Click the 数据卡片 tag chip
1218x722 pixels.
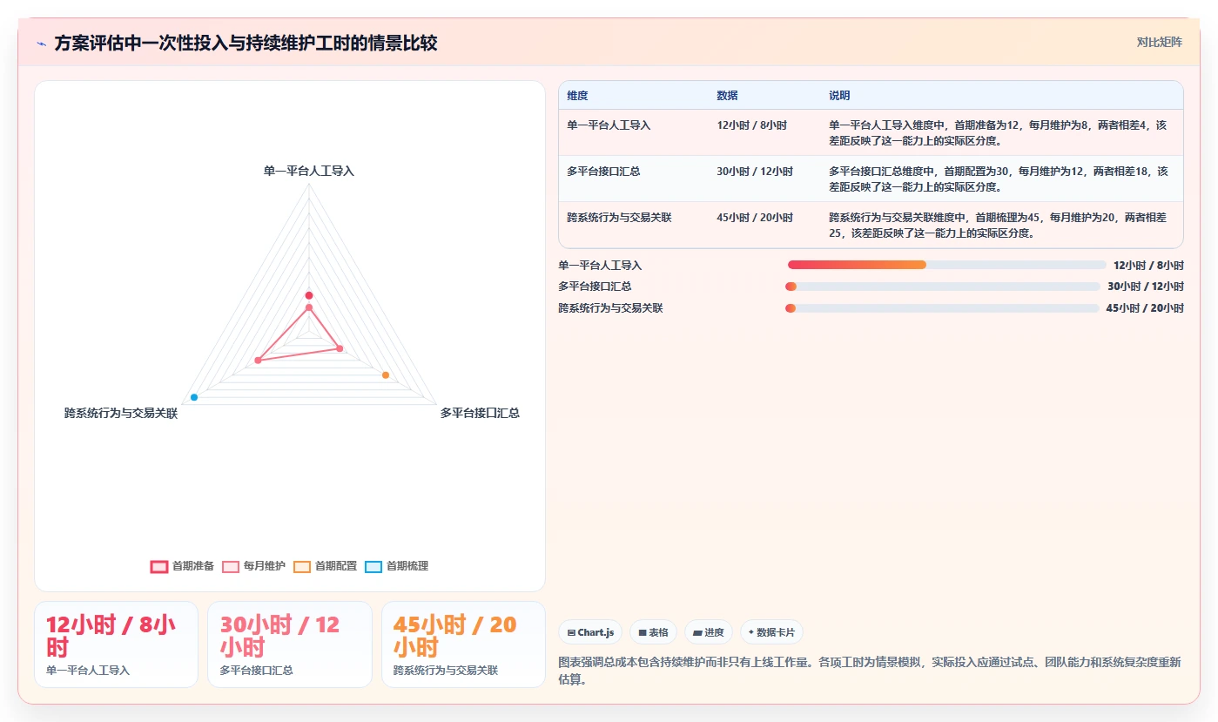click(x=771, y=632)
